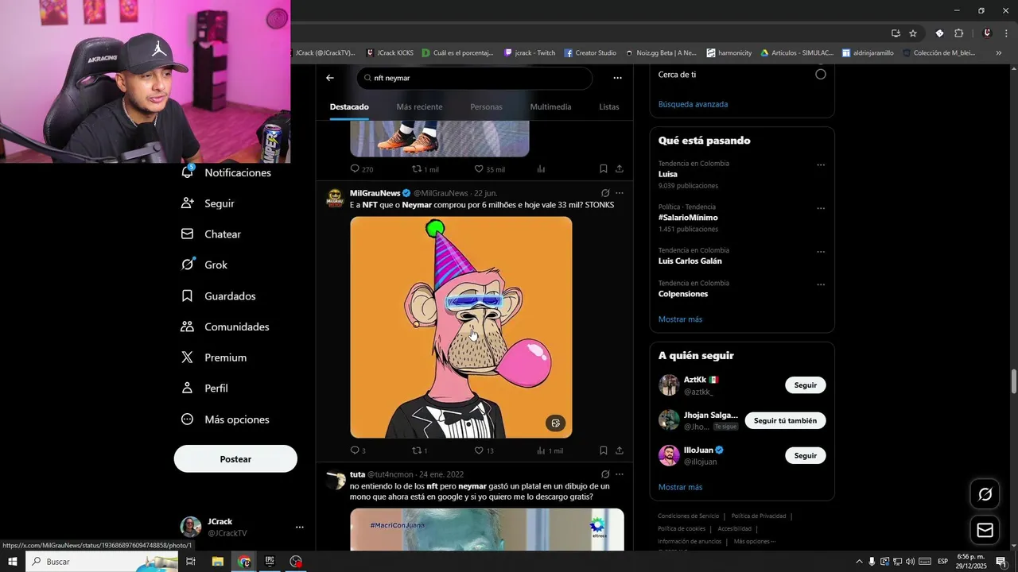Open Grok from the sidebar
The width and height of the screenshot is (1018, 572).
(x=204, y=265)
